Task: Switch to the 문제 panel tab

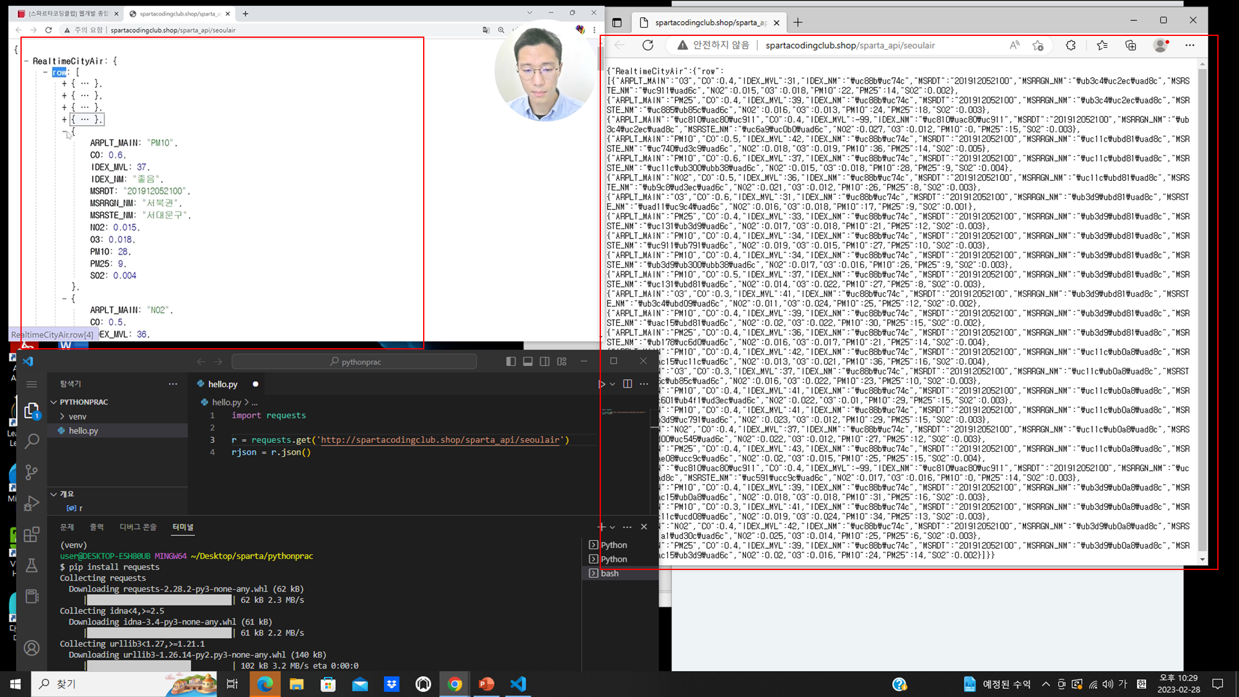Action: (67, 527)
